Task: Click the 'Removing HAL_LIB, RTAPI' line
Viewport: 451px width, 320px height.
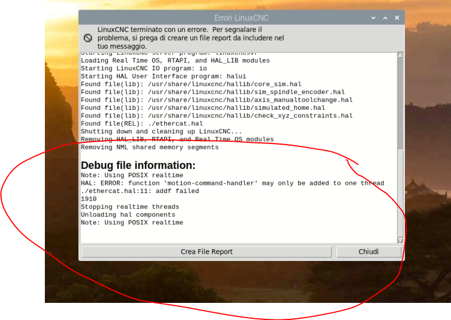Action: pyautogui.click(x=177, y=139)
